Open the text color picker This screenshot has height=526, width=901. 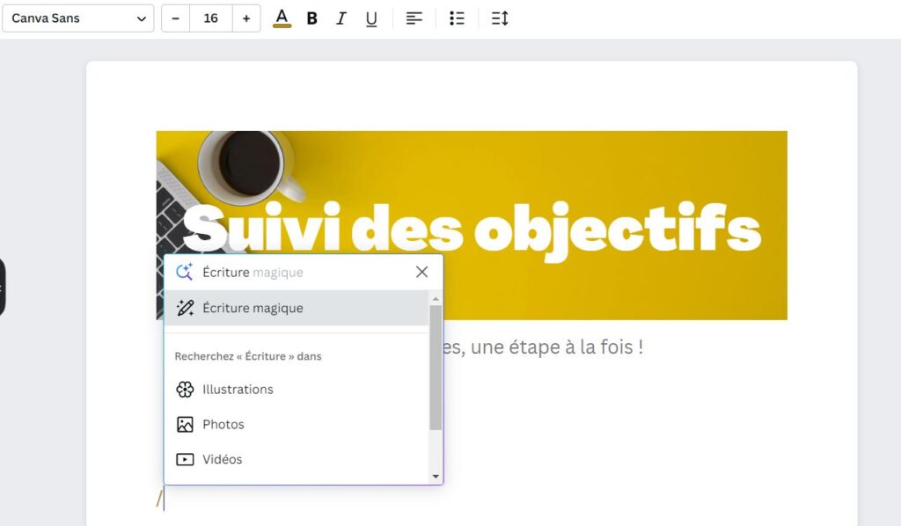click(x=282, y=18)
